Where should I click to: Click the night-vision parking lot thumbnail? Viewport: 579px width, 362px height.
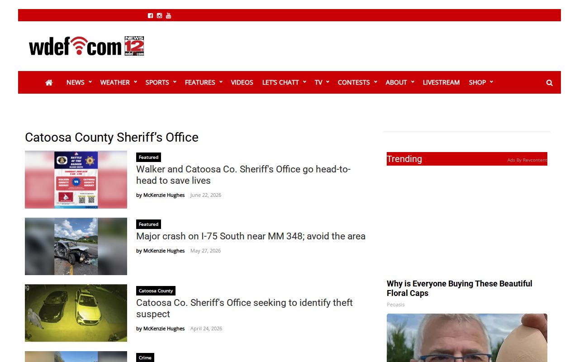click(x=76, y=313)
